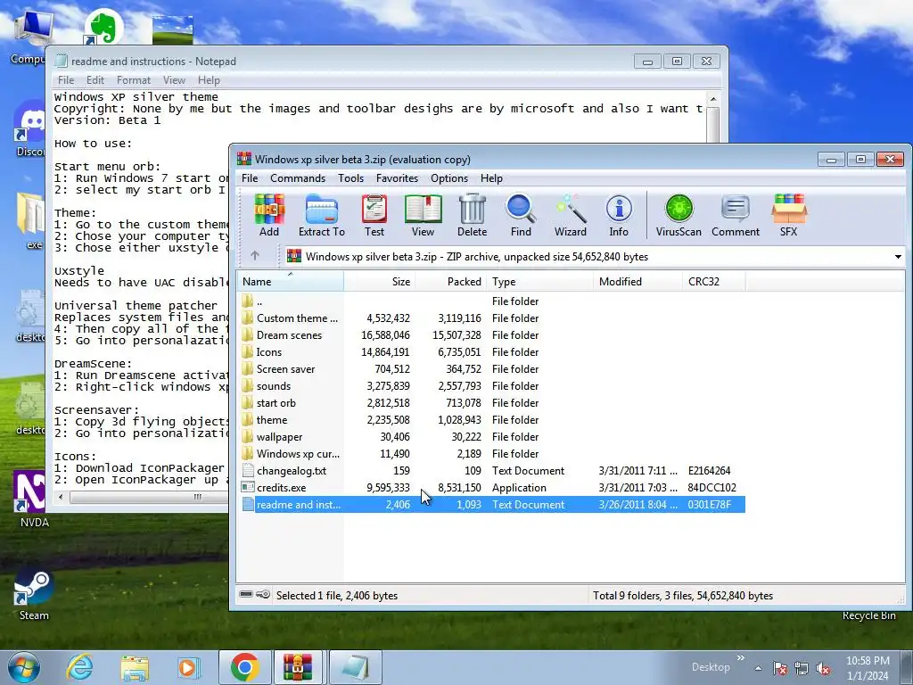
Task: Select credits.exe application file
Action: click(x=491, y=487)
